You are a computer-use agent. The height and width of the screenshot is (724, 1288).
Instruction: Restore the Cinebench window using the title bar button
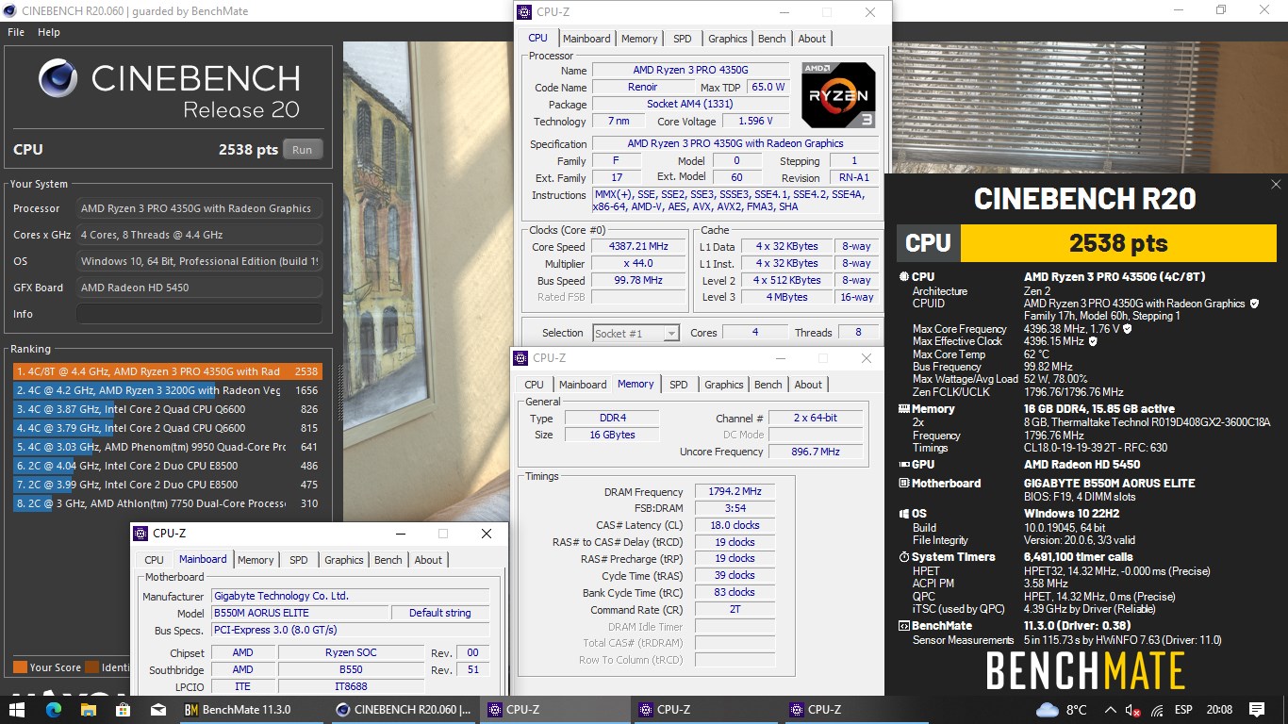1221,10
